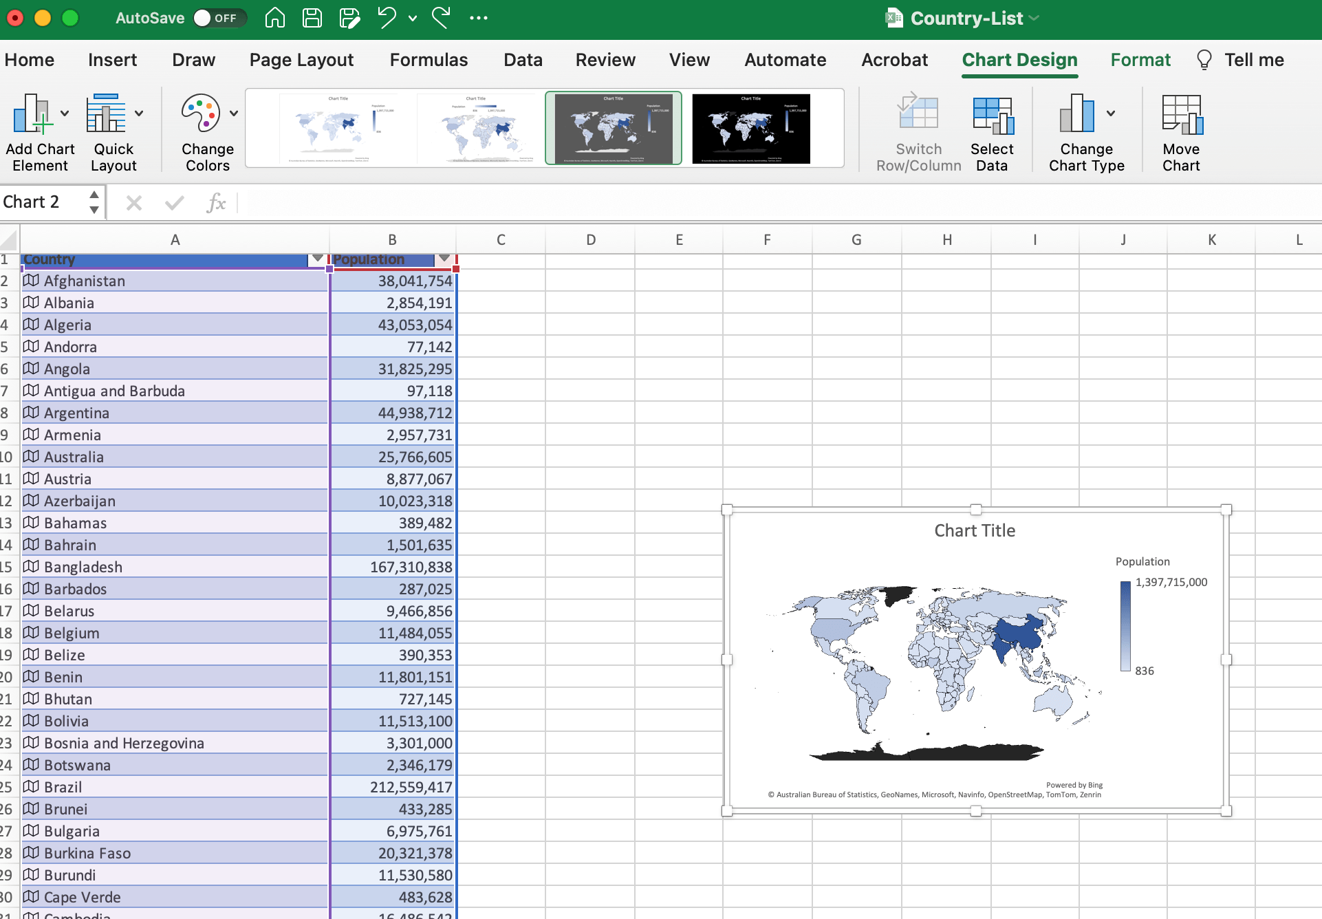1322x919 pixels.
Task: Click the Home icon in title bar
Action: (x=275, y=19)
